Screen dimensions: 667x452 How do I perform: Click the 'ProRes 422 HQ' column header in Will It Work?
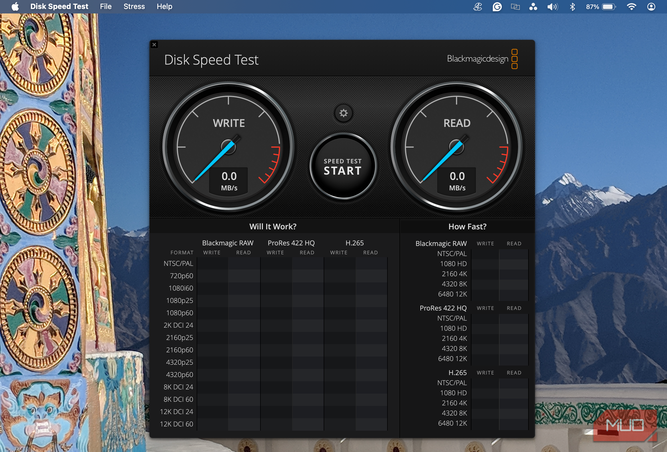coord(291,243)
